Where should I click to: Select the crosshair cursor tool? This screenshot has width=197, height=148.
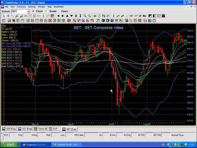[8, 16]
